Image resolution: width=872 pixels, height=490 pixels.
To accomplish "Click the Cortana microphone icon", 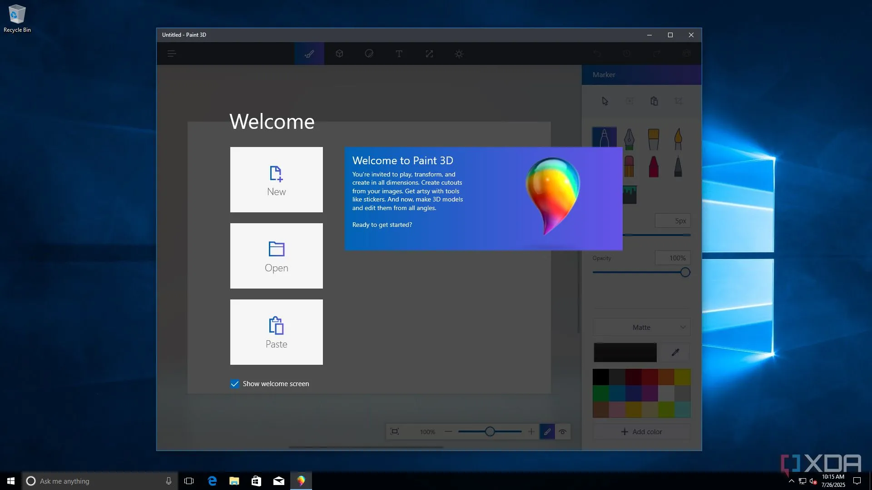I will 168,481.
